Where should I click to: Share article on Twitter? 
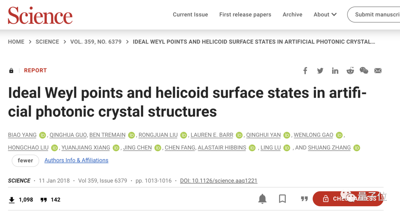coord(320,71)
